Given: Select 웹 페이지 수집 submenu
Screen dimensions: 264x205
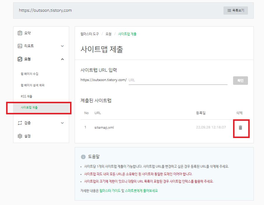Looking at the screenshot, I should [29, 74].
